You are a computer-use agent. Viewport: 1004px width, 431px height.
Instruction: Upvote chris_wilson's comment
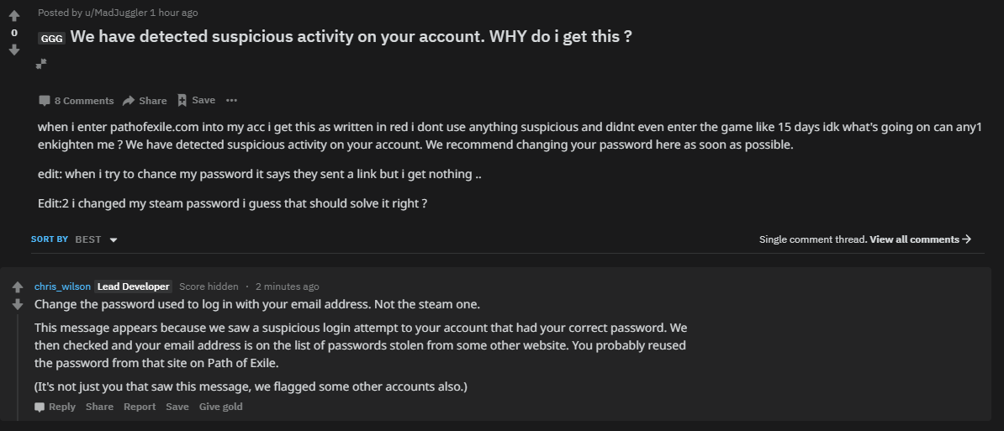point(18,286)
